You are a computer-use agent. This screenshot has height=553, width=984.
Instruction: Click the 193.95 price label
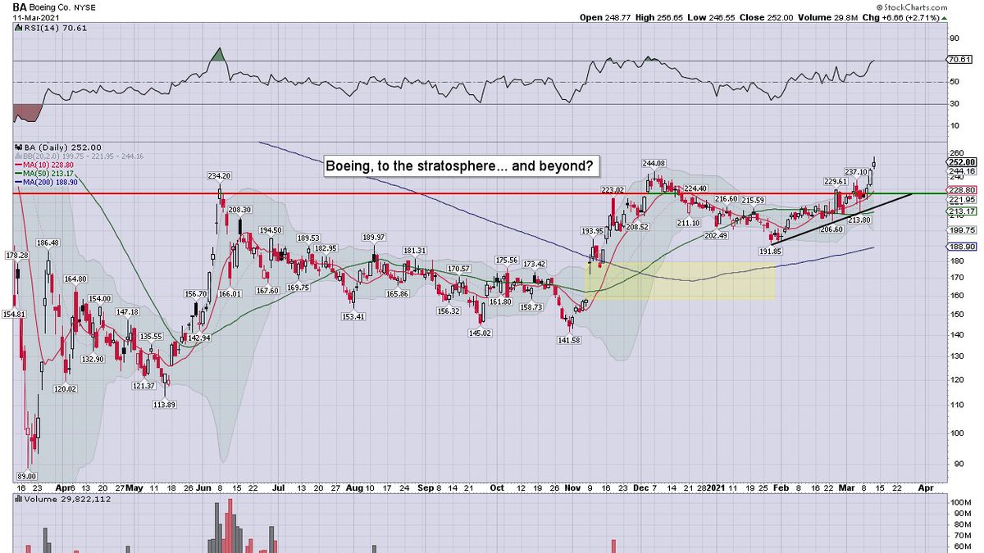coord(594,231)
